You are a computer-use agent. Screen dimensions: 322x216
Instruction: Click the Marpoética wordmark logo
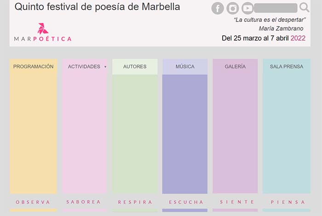pos(43,39)
